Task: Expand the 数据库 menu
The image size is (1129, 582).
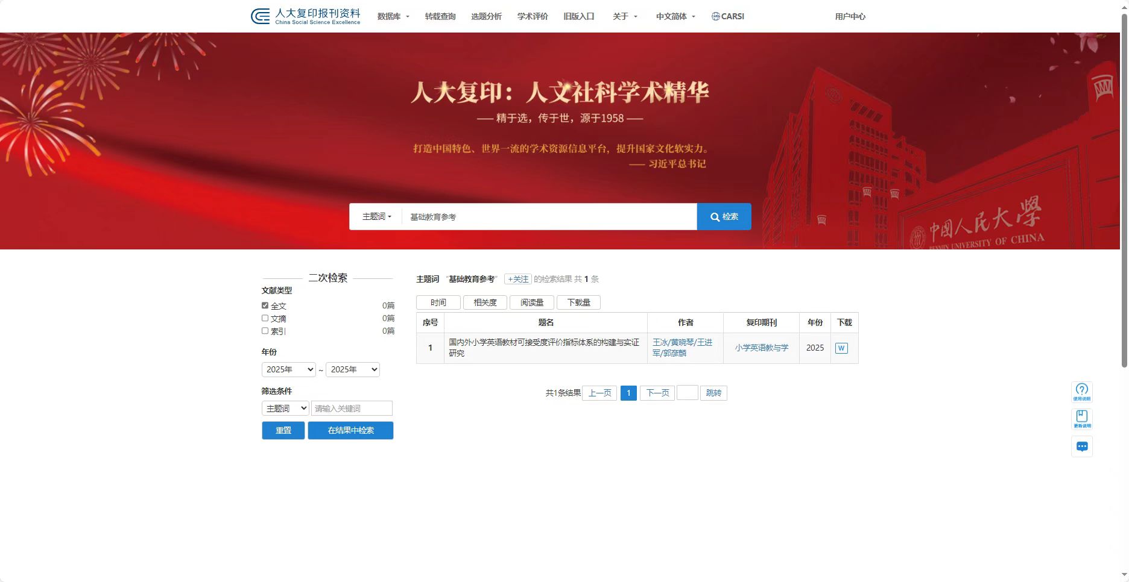Action: 393,16
